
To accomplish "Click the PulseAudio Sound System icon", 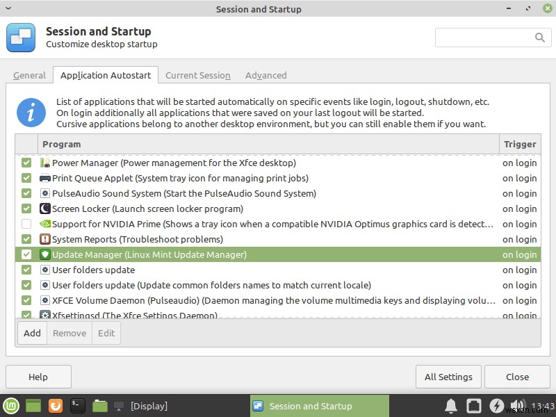I will point(44,193).
